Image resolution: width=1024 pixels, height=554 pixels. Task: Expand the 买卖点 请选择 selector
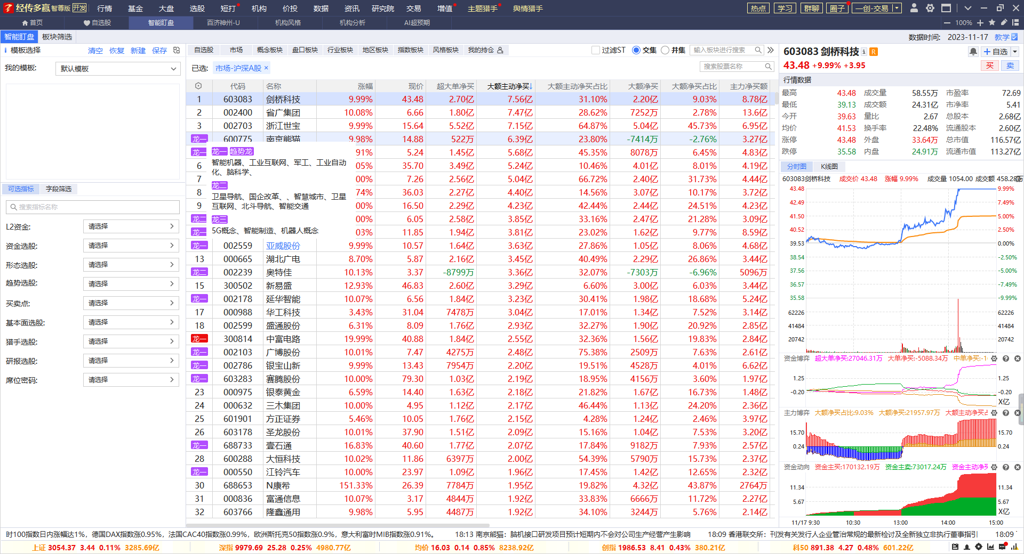(131, 303)
